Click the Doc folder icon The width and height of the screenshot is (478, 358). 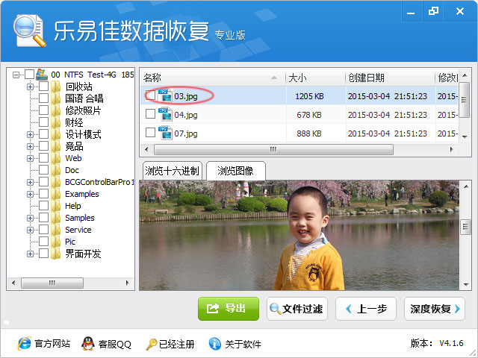point(55,170)
